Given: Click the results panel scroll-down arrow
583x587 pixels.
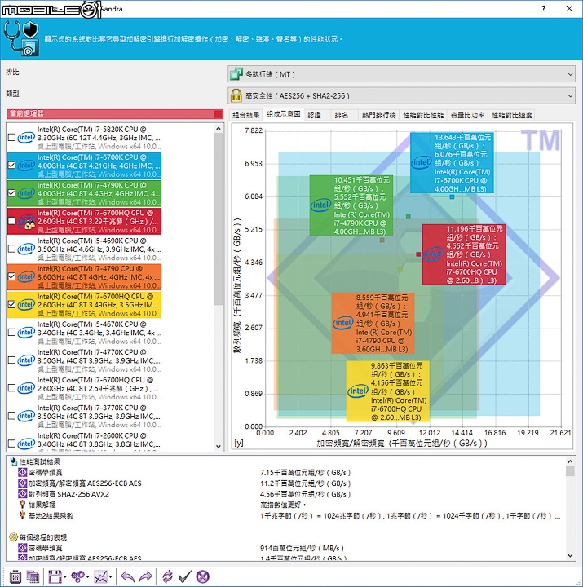Looking at the screenshot, I should 570,556.
